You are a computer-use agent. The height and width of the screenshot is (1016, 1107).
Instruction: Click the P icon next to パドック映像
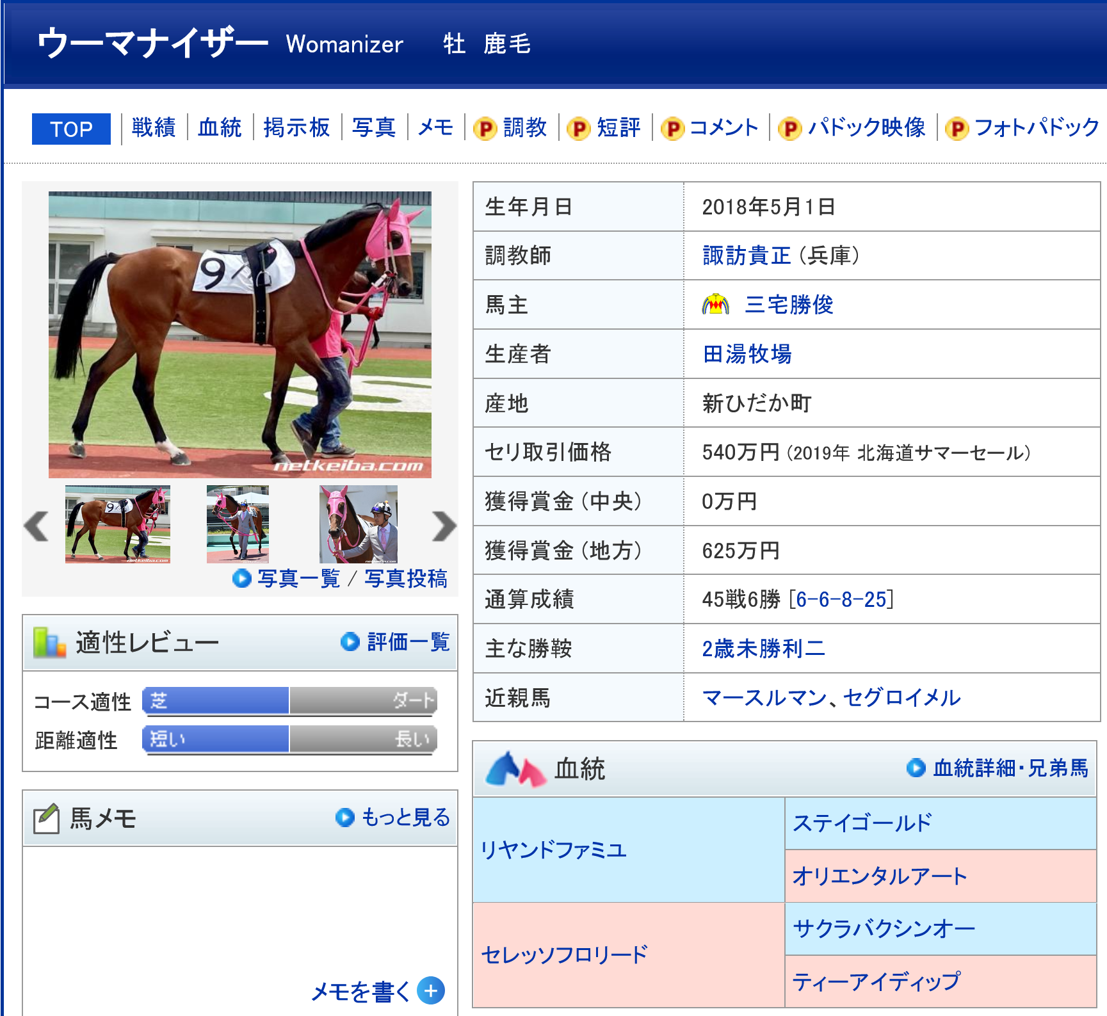789,129
